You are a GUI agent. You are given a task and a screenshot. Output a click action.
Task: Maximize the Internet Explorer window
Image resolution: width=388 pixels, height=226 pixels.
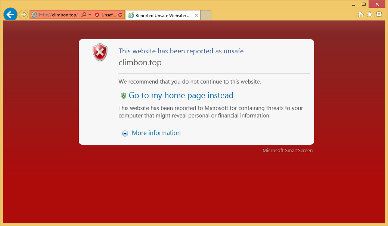[363, 4]
